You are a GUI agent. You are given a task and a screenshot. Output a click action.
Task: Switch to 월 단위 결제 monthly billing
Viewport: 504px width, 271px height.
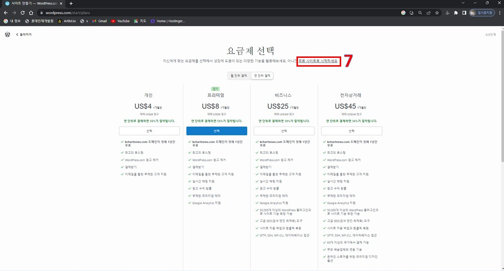[x=239, y=75]
